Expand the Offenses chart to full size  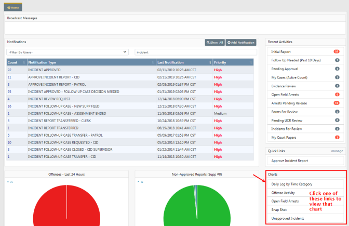(x=11, y=182)
